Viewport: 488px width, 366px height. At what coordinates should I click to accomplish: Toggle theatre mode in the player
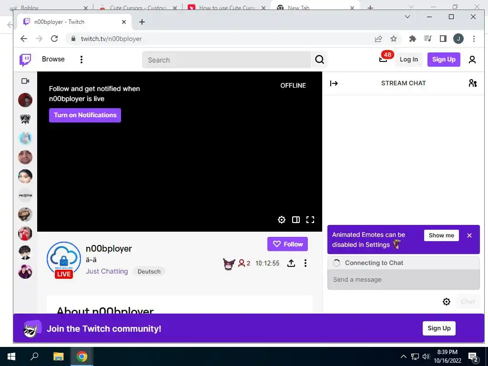click(295, 220)
